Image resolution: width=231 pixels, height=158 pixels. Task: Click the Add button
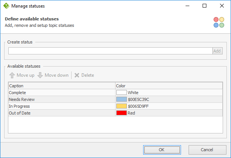tap(217, 51)
